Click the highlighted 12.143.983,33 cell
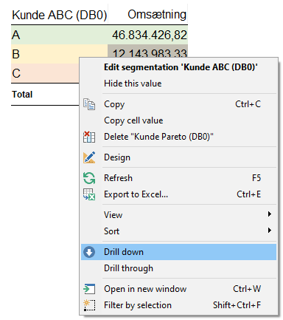Viewport: 283px width, 320px height. (148, 51)
